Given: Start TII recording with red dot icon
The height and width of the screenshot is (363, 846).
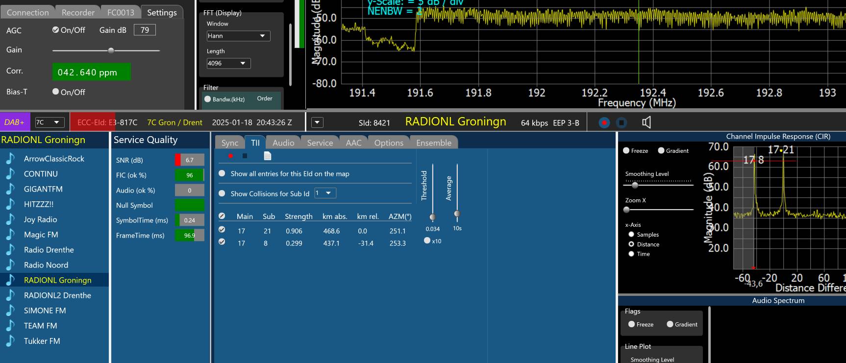Looking at the screenshot, I should 230,156.
